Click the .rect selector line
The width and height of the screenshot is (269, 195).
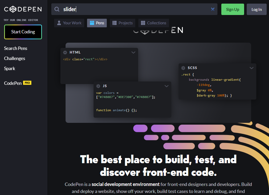tap(188, 75)
